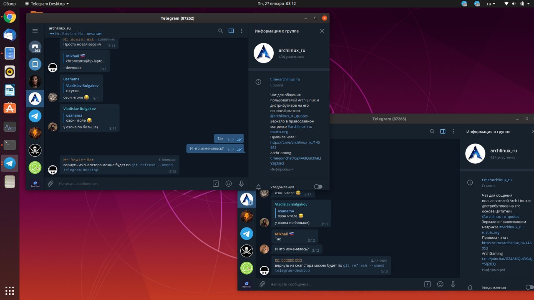The height and width of the screenshot is (300, 534).
Task: Open ArchGaming joinchat link in front window info
Action: tap(295, 161)
